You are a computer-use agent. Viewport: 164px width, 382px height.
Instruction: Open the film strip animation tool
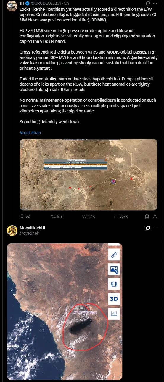114,284
